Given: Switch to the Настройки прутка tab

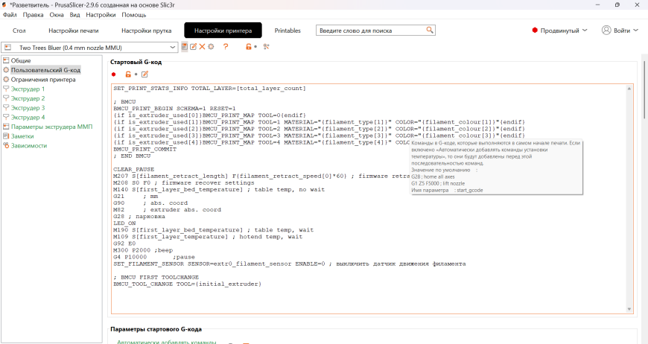Looking at the screenshot, I should pos(146,31).
